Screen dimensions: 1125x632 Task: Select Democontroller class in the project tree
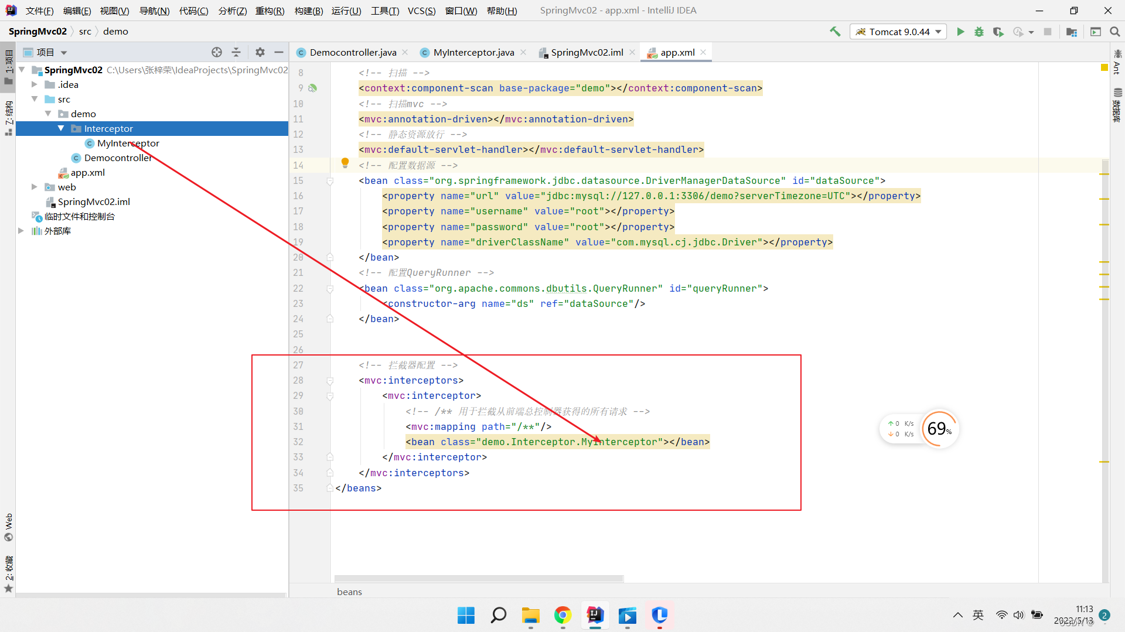coord(117,158)
